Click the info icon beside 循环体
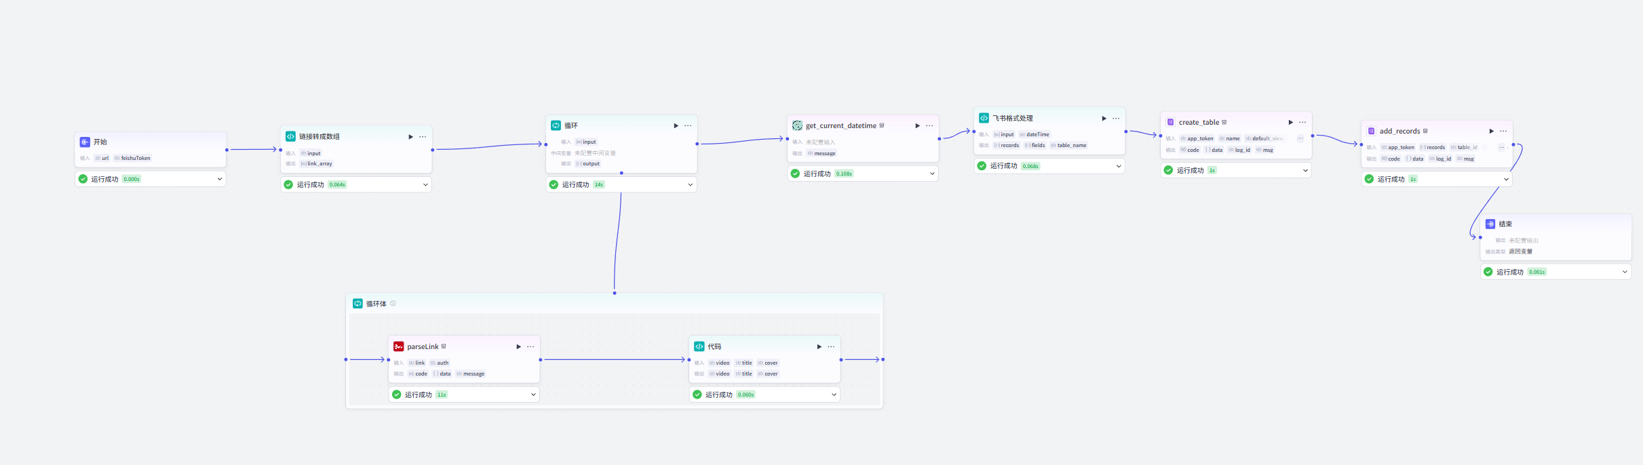This screenshot has width=1643, height=465. [x=393, y=304]
